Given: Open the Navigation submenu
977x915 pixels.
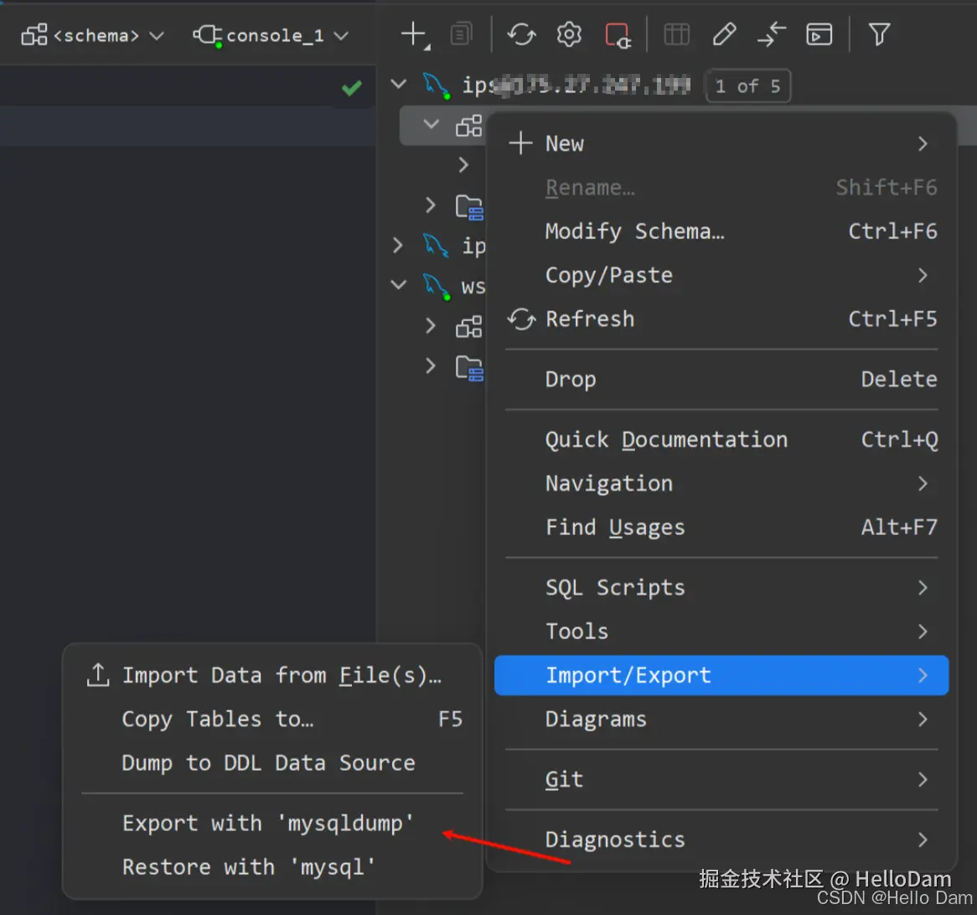Looking at the screenshot, I should 721,483.
